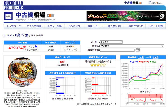Click the P真・牙狼 machine thumbnail image

point(22,72)
